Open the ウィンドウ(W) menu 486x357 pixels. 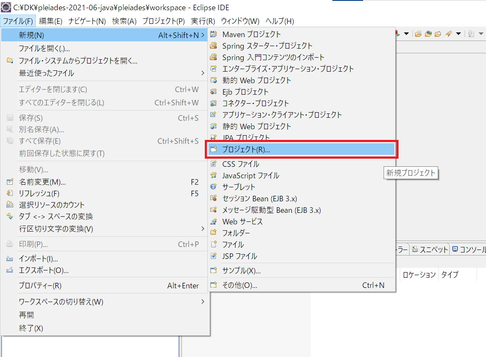click(x=240, y=21)
